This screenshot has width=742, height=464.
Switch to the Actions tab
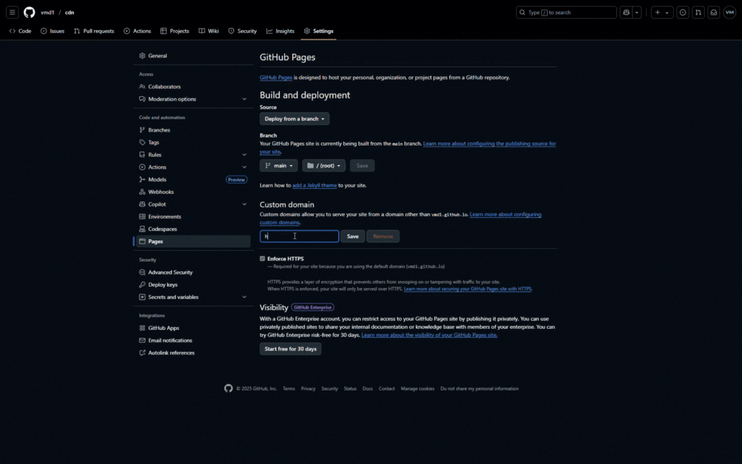[x=137, y=31]
